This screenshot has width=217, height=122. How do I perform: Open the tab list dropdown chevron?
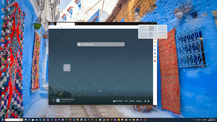click(145, 23)
